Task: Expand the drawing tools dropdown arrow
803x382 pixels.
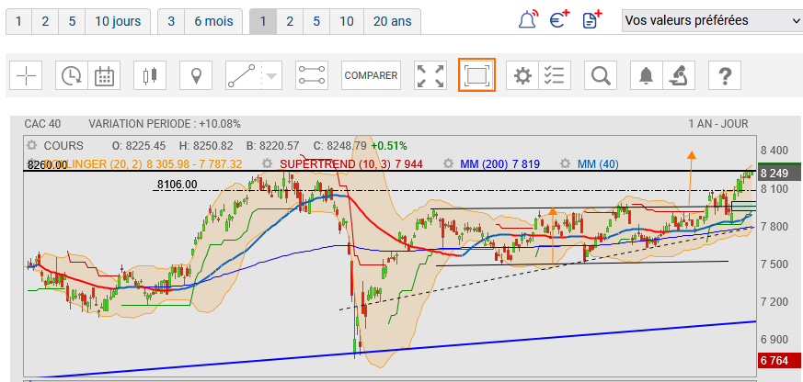Action: (x=271, y=75)
